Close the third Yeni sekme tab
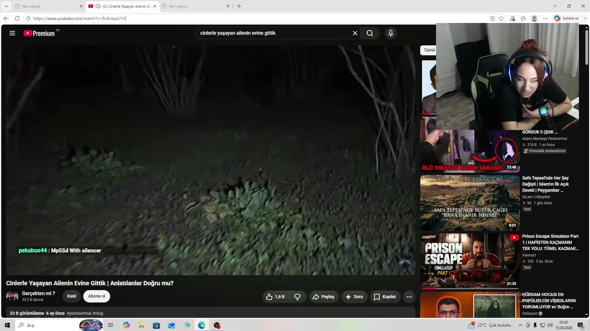The width and height of the screenshot is (590, 331). click(228, 6)
